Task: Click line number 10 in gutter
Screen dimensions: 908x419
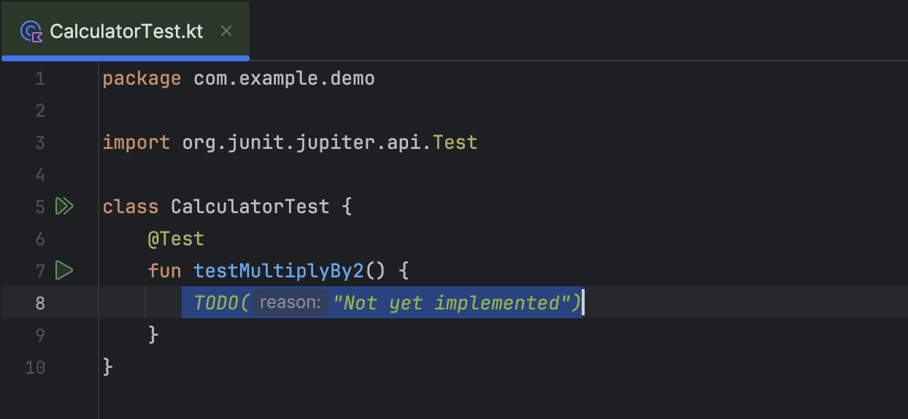Action: pos(35,367)
